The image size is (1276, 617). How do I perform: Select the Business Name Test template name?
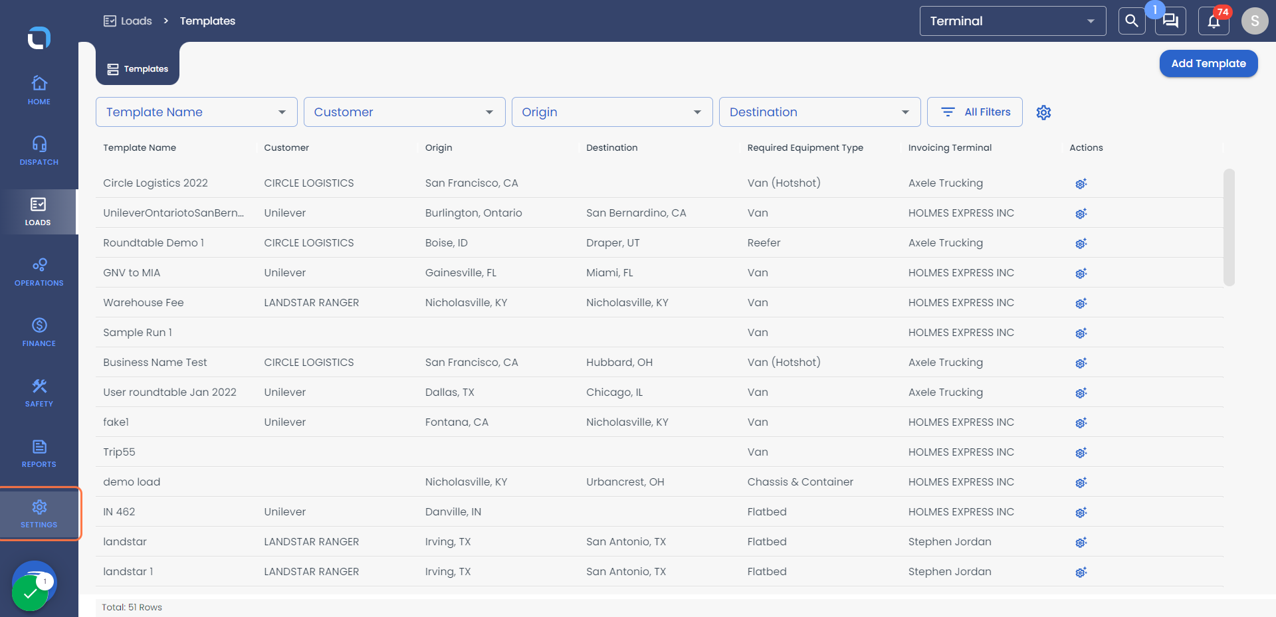pos(155,363)
